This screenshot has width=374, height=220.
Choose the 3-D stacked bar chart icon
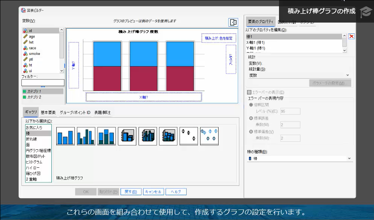point(167,136)
